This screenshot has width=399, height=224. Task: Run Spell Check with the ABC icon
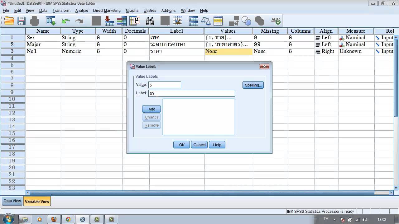[276, 21]
